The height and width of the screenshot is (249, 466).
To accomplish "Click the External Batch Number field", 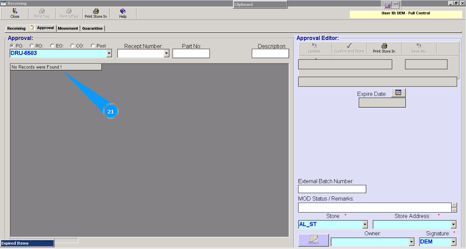I will [x=332, y=189].
